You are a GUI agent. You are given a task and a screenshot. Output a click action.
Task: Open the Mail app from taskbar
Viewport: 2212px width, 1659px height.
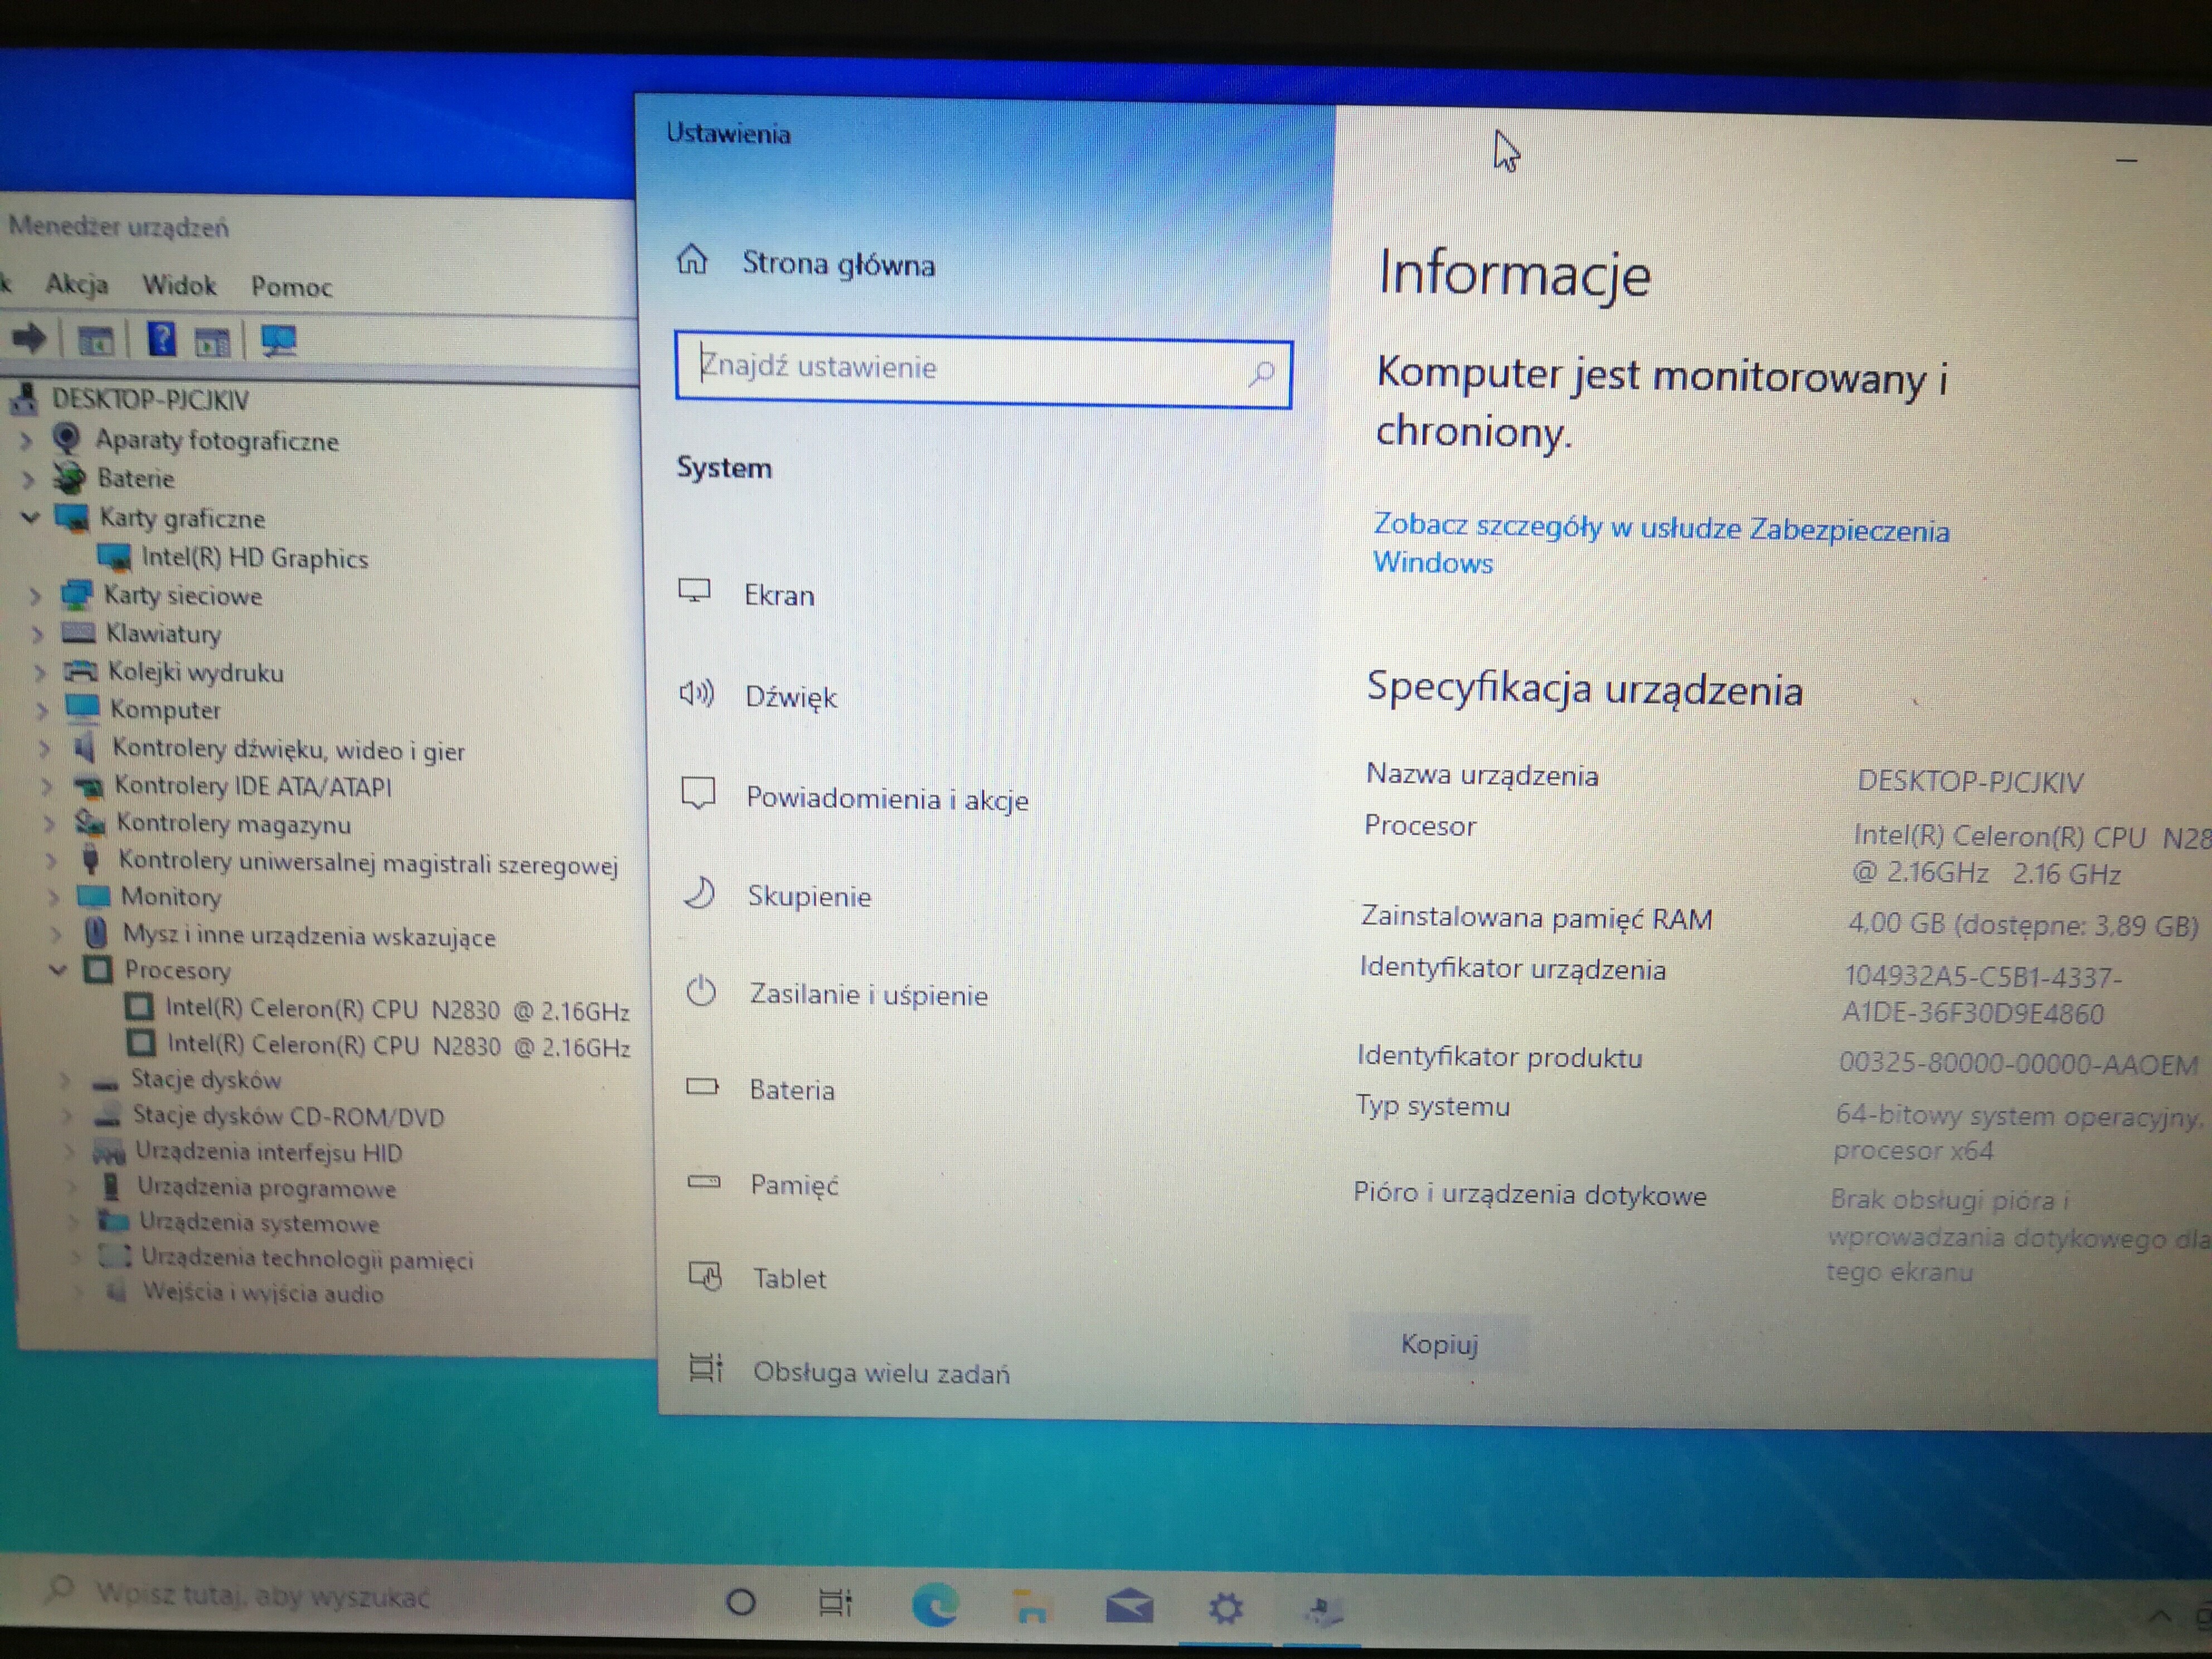[1129, 1607]
